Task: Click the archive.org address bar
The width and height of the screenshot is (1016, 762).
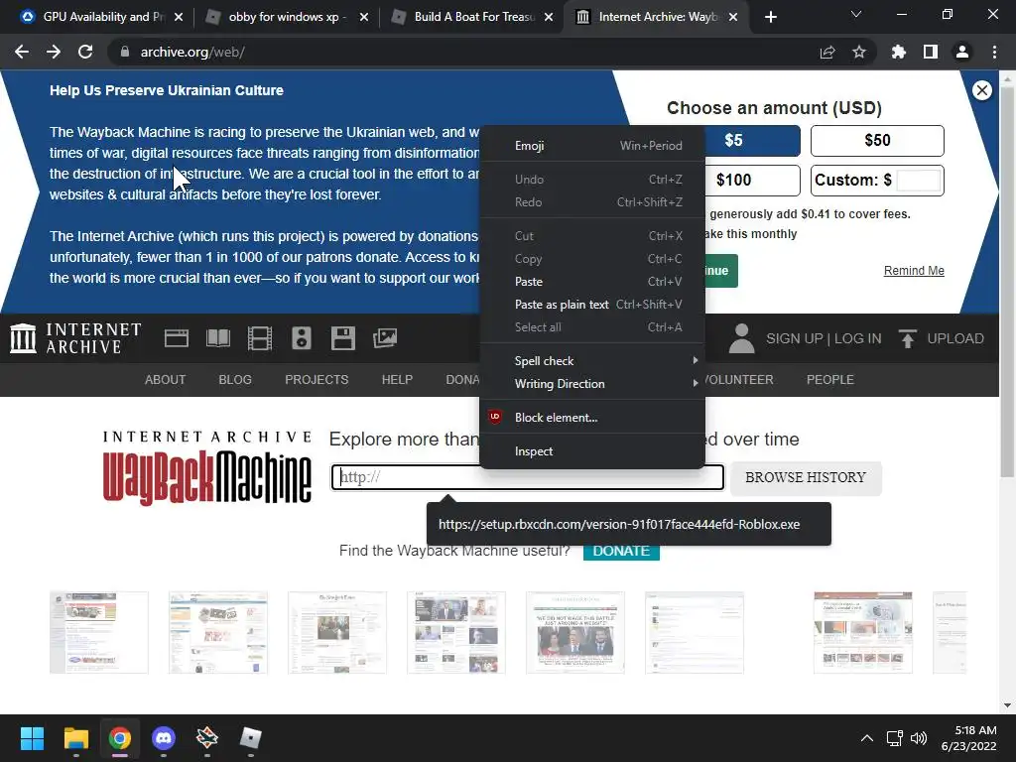Action: [x=453, y=52]
